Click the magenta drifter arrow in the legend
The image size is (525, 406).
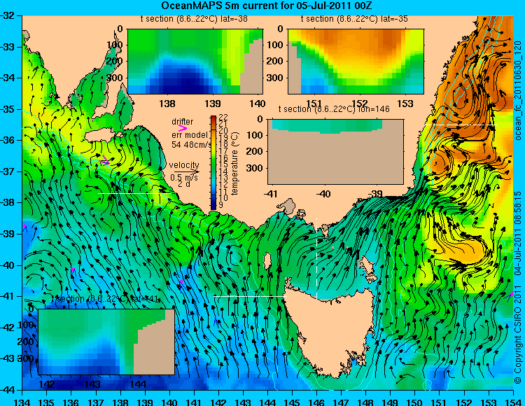[x=182, y=128]
